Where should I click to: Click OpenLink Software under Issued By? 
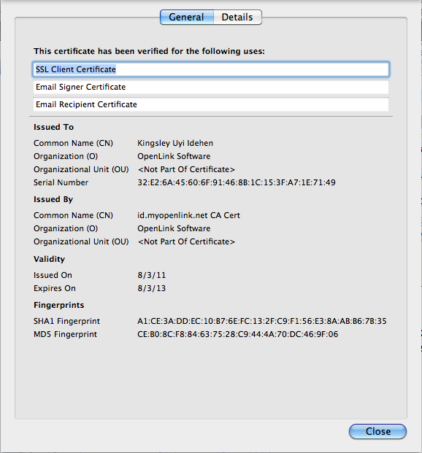(174, 228)
